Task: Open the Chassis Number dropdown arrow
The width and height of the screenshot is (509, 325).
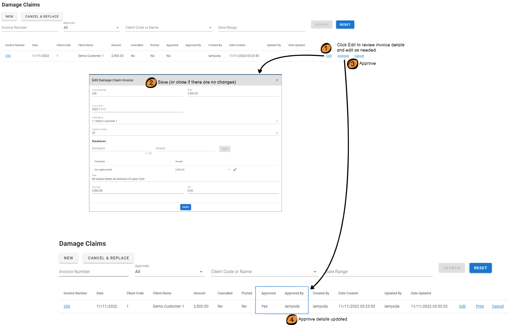Action: tap(277, 133)
